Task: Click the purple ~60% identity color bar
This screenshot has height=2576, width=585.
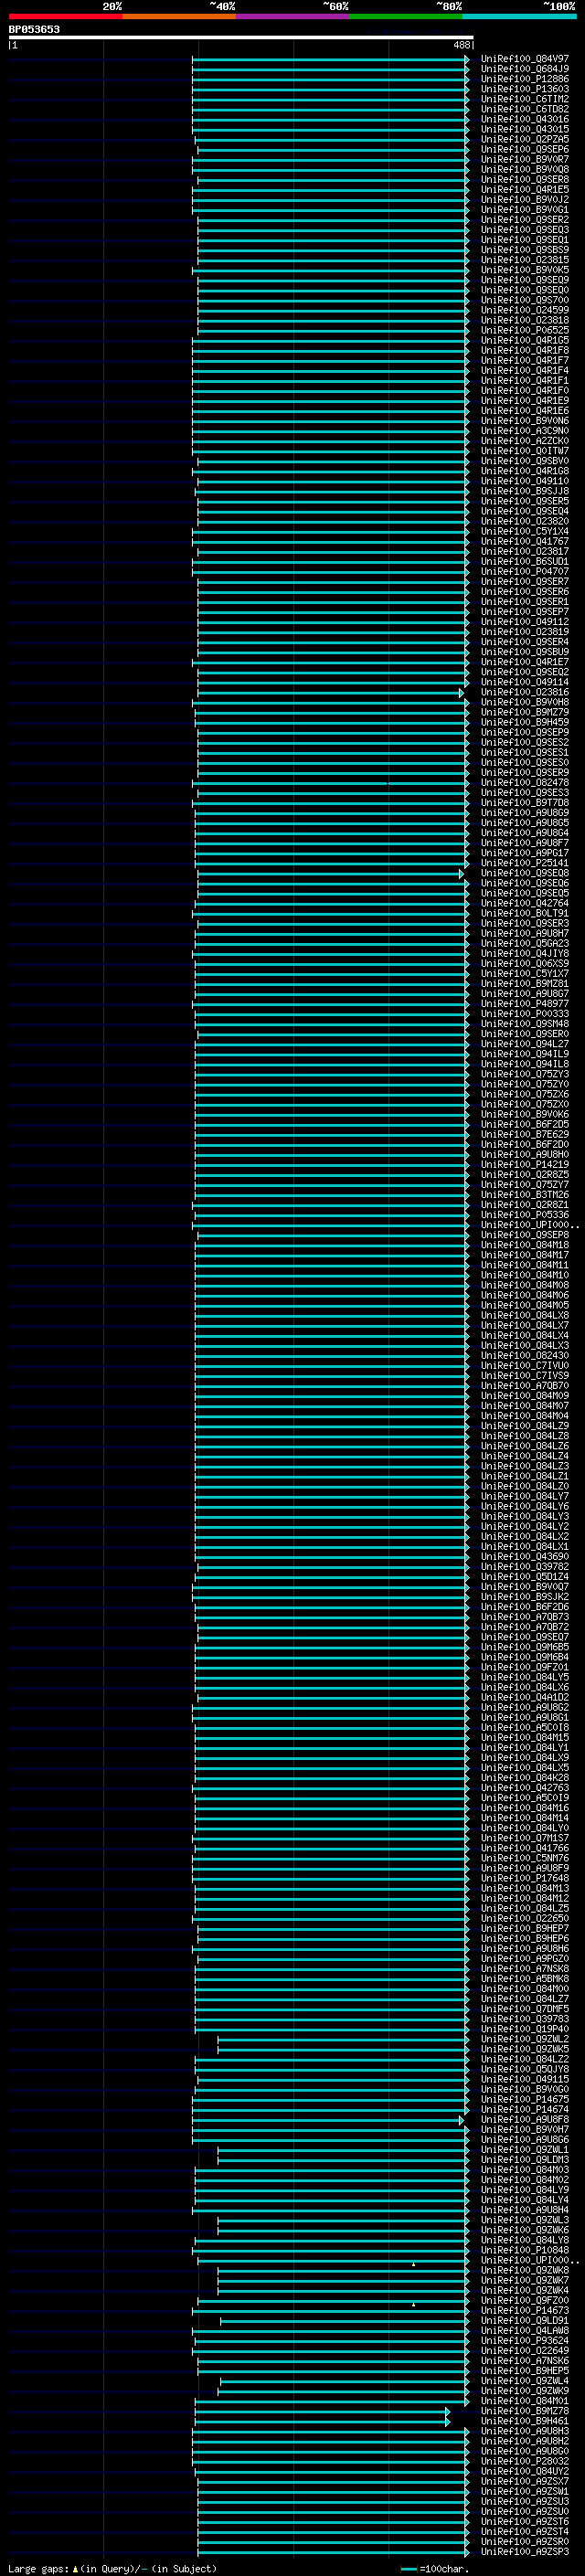Action: tap(293, 16)
